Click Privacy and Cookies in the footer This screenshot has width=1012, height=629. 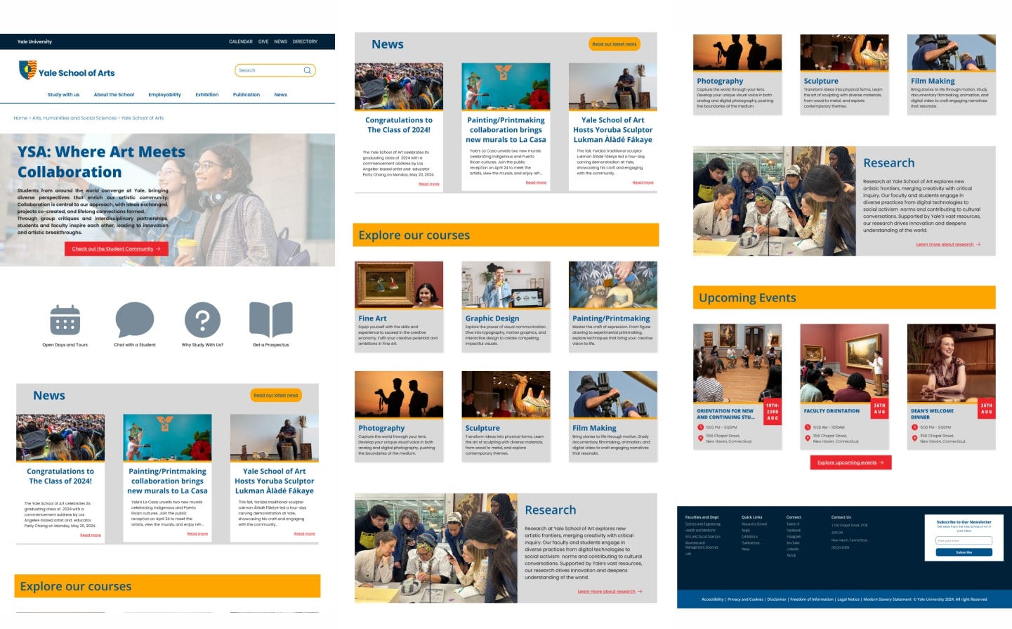(x=745, y=599)
